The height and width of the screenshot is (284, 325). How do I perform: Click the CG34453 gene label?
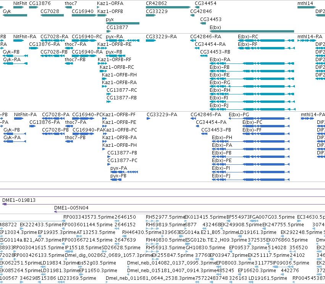tap(211, 19)
